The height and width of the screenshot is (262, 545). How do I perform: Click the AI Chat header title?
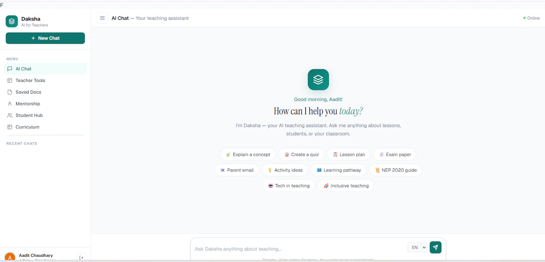pyautogui.click(x=120, y=18)
